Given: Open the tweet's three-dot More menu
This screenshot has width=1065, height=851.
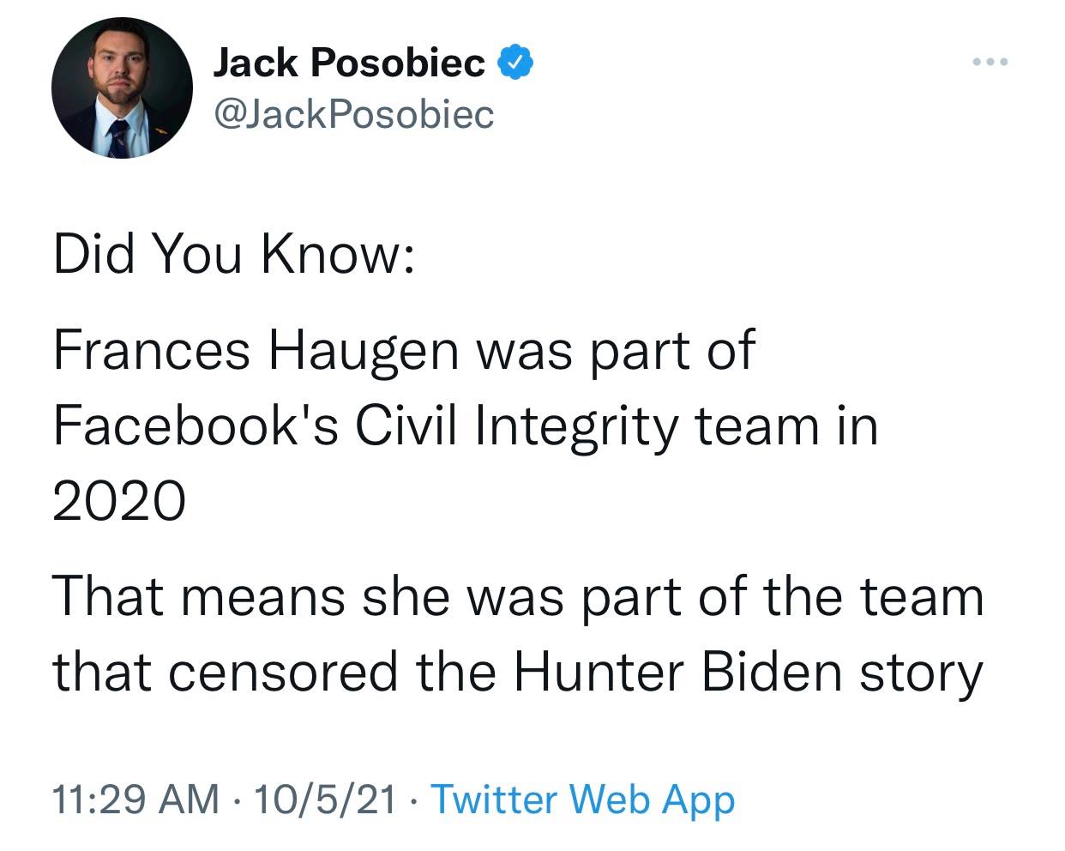Looking at the screenshot, I should tap(991, 63).
